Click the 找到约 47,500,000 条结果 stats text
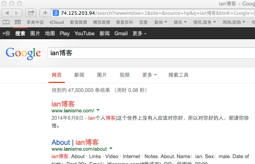Screen dimensions: 255x164 [81, 90]
